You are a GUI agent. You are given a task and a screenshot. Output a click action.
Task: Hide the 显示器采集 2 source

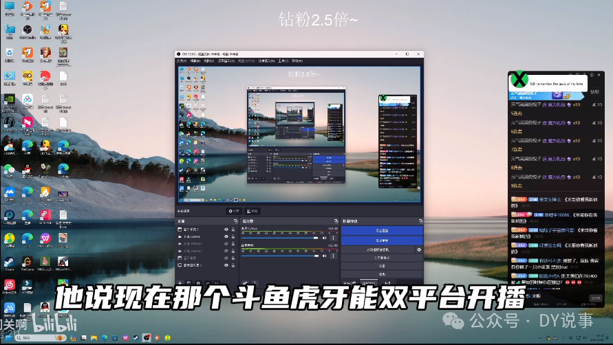coord(226,265)
